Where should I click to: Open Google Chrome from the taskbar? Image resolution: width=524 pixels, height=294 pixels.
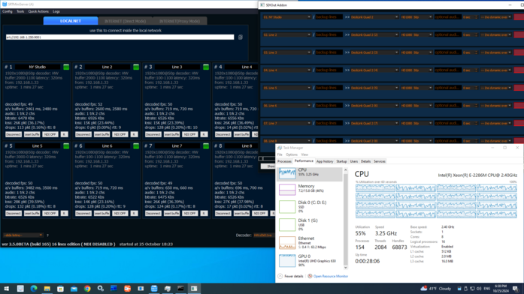click(87, 289)
